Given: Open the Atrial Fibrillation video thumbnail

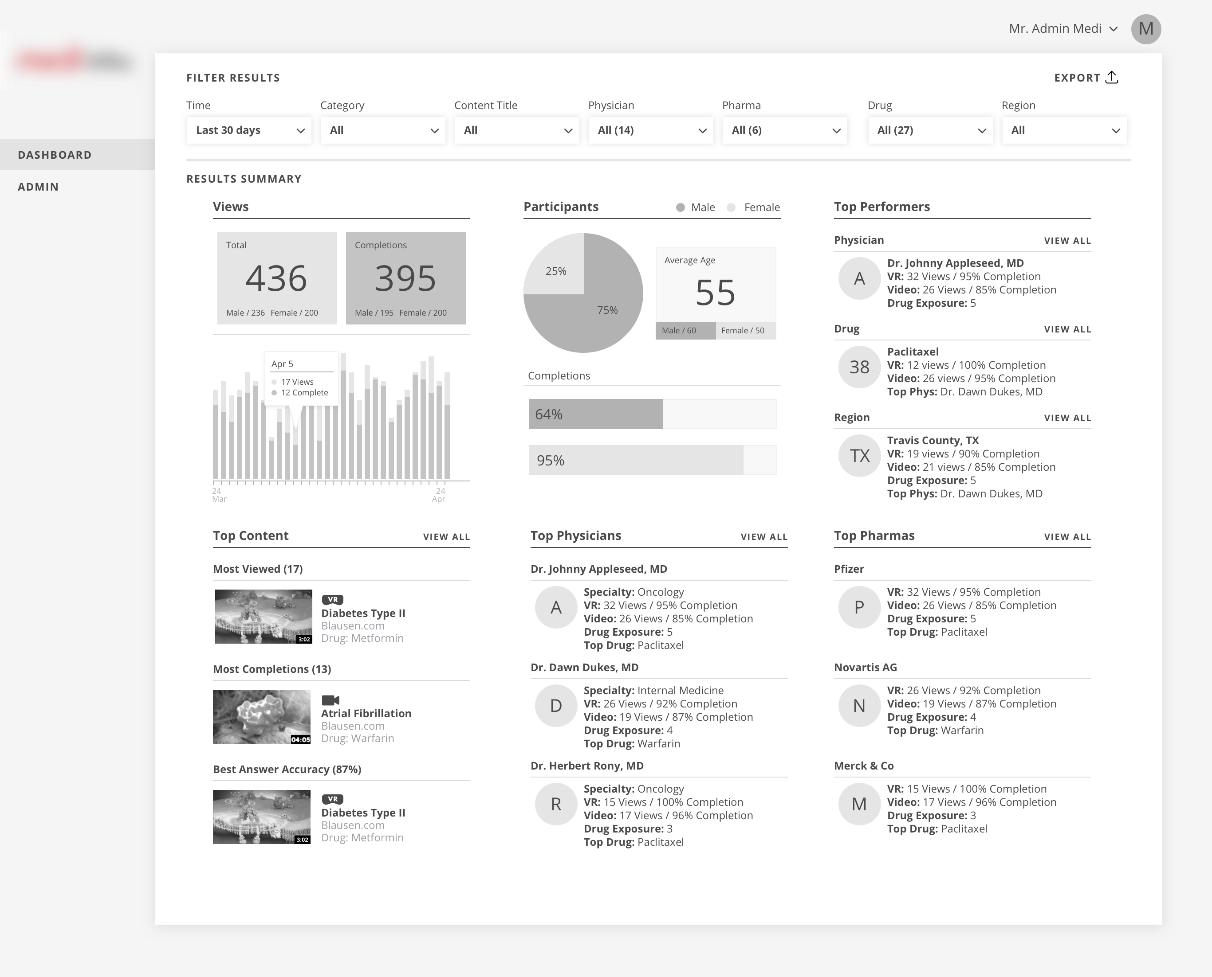Looking at the screenshot, I should tap(262, 716).
